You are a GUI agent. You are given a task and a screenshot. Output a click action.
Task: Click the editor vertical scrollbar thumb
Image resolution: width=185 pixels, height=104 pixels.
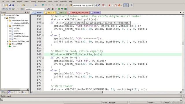pos(183,43)
